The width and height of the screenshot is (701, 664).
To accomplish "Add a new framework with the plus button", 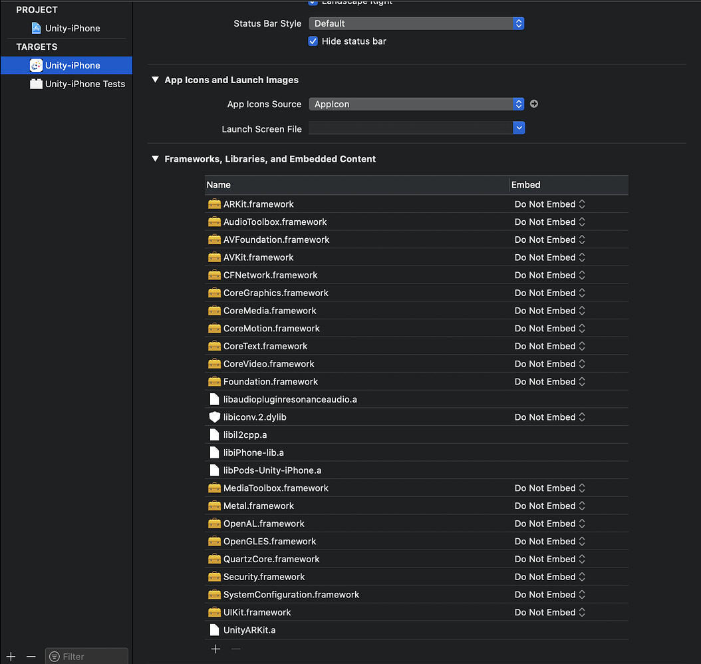I will [x=215, y=649].
